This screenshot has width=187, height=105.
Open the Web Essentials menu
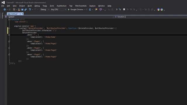click(x=81, y=6)
